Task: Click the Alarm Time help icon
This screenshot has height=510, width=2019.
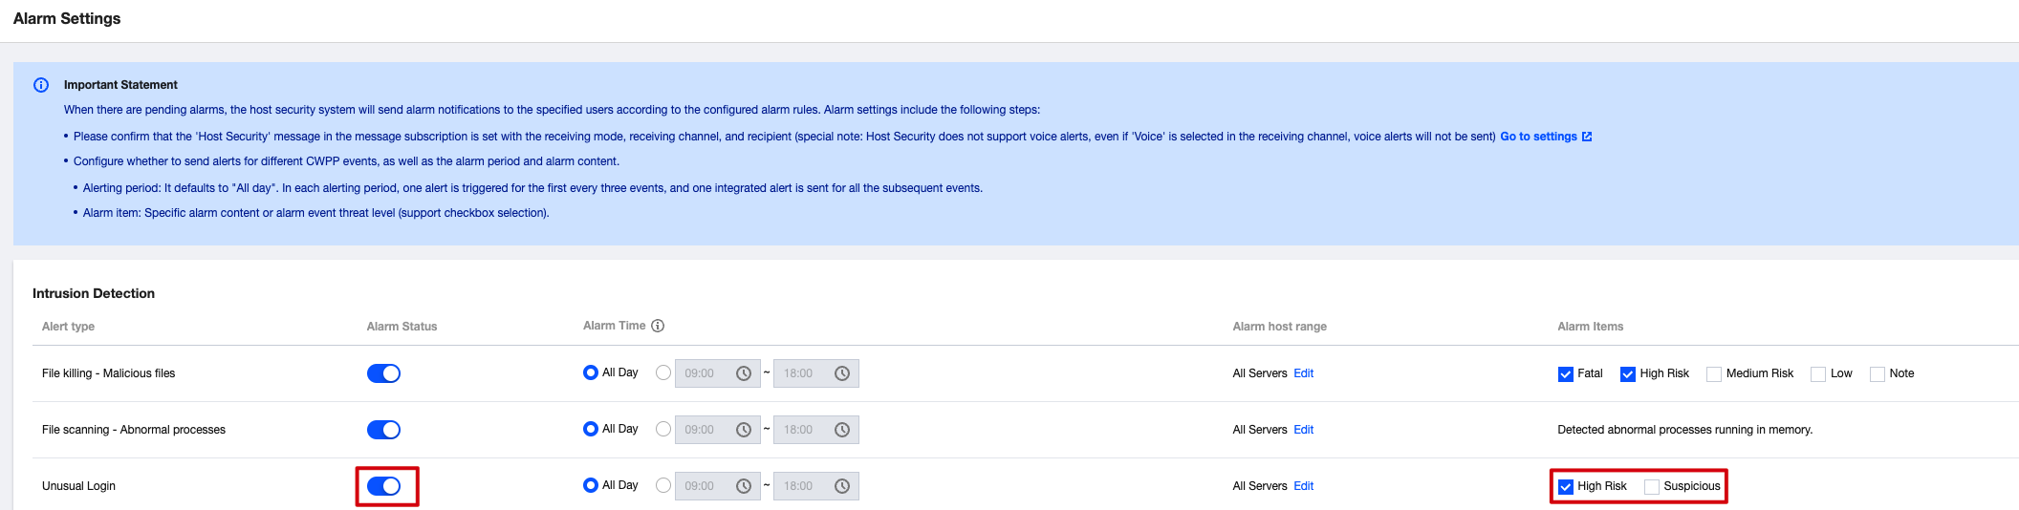Action: 658,326
